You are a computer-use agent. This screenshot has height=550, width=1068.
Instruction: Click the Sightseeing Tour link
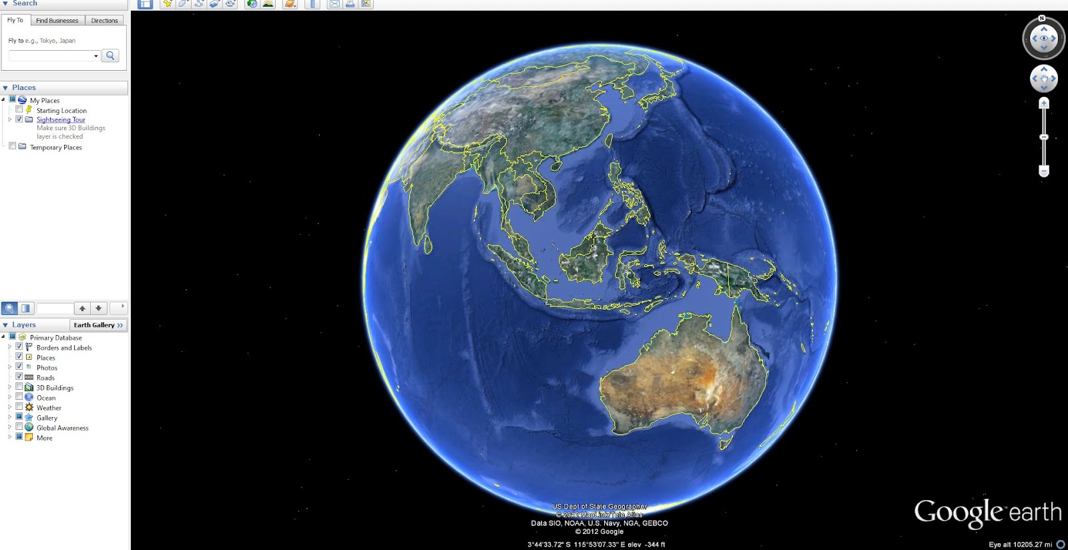click(x=61, y=119)
